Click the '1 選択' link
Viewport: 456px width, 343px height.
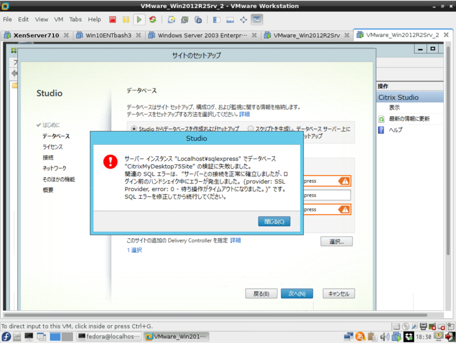[x=134, y=250]
